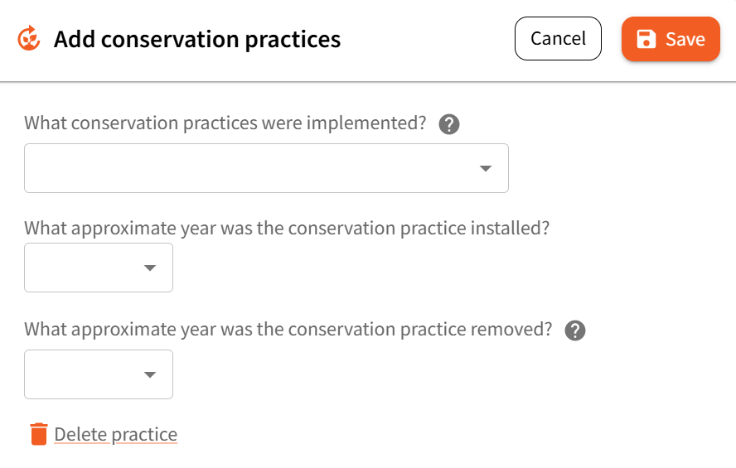Click the "What conservation practices were implemented?" label
The width and height of the screenshot is (736, 468).
point(225,123)
